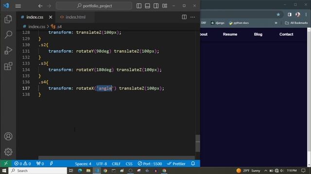Change indentation via Spaces: 4
Image resolution: width=311 pixels, height=174 pixels.
[x=83, y=164]
